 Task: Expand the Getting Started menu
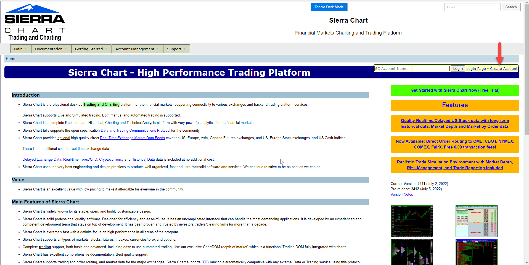91,49
